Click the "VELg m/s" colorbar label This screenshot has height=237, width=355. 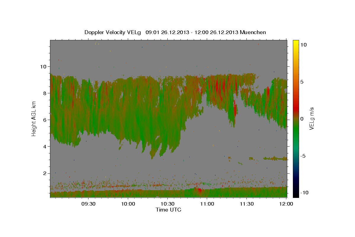tap(312, 118)
